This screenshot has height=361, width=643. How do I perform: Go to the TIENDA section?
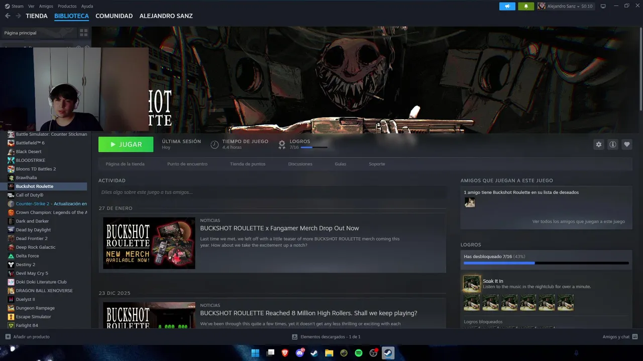pyautogui.click(x=37, y=16)
